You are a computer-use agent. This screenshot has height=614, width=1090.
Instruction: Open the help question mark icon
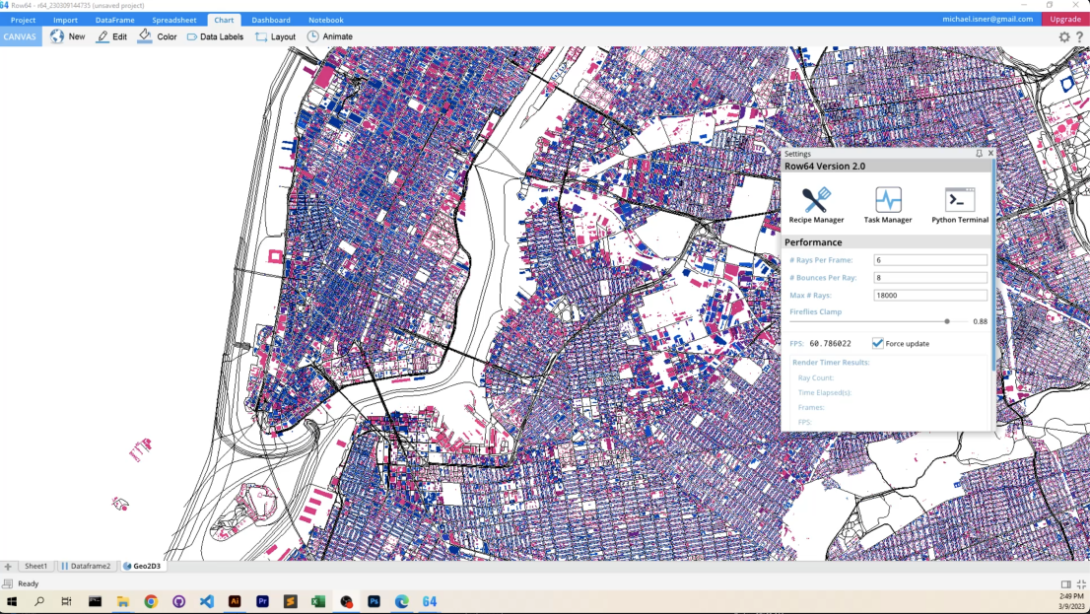click(1079, 37)
